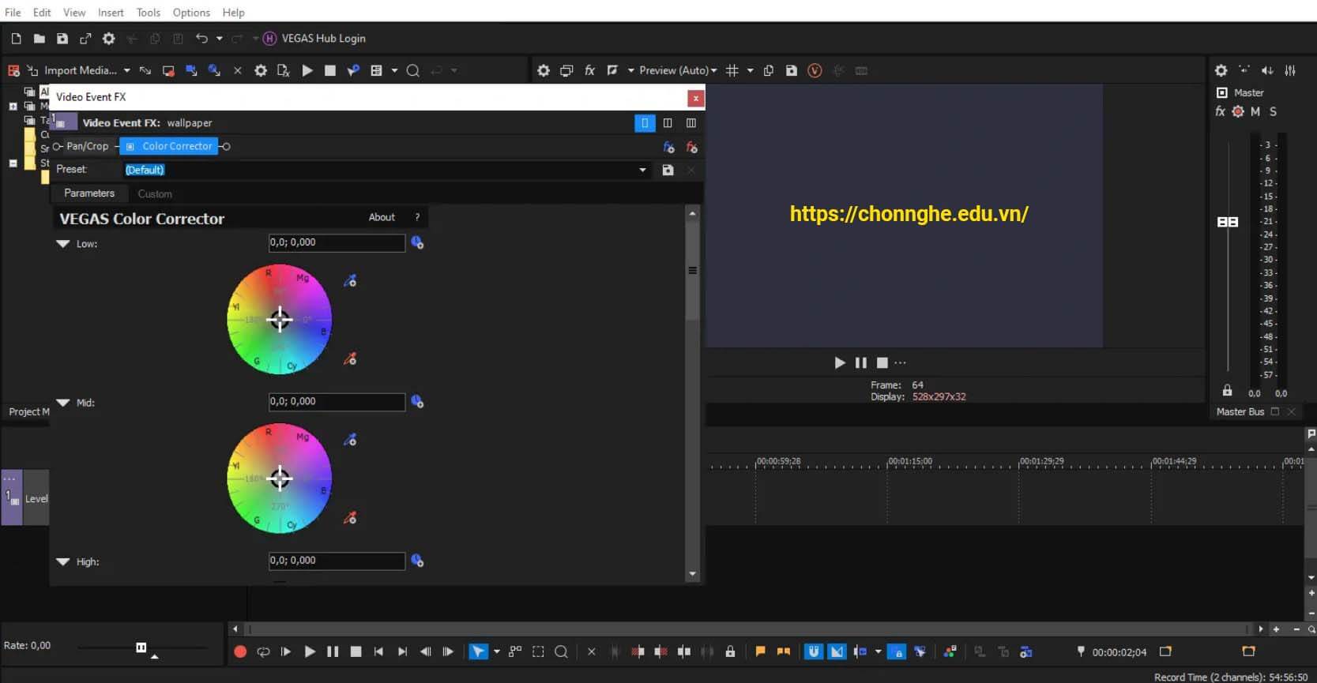Screen dimensions: 1317x683
Task: Copy snapshot to clipboard icon
Action: tap(769, 70)
